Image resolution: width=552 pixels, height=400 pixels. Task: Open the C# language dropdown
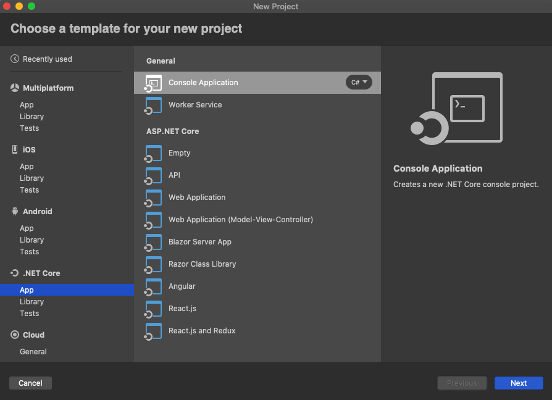[359, 82]
